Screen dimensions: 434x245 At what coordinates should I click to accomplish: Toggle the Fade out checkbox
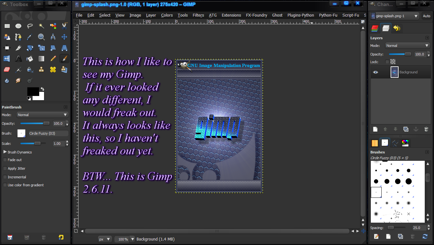(5, 160)
